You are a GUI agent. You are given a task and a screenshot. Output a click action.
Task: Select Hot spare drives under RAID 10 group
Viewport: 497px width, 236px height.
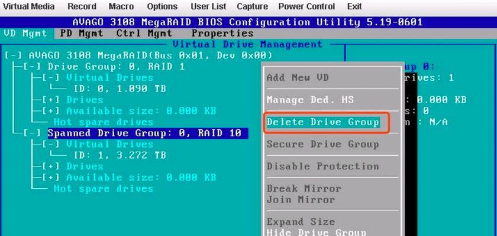coord(104,189)
